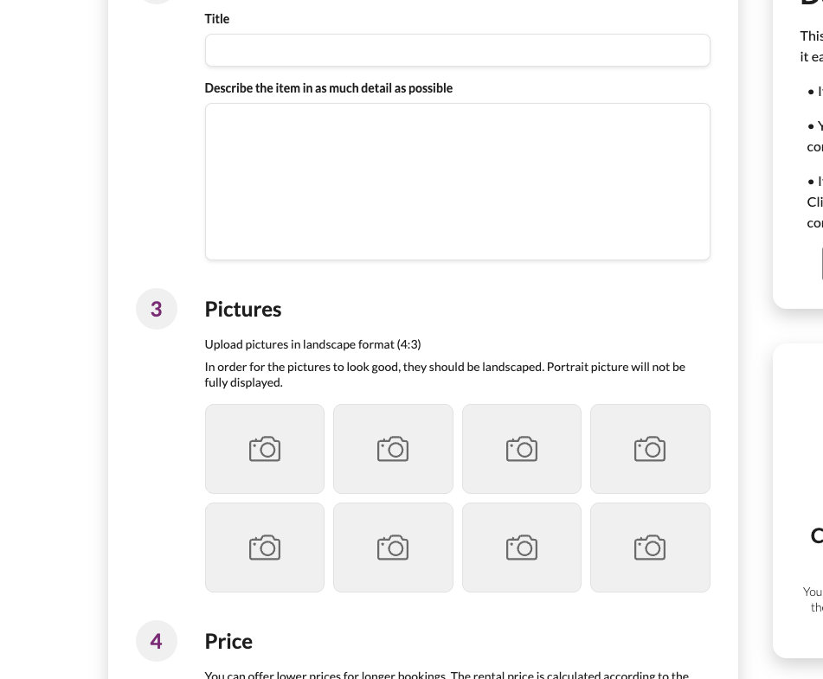This screenshot has height=679, width=823.
Task: Click the partially visible button in right sidebar card
Action: (820, 264)
